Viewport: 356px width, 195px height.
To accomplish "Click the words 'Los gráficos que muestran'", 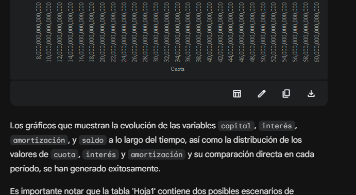I will coord(60,126).
